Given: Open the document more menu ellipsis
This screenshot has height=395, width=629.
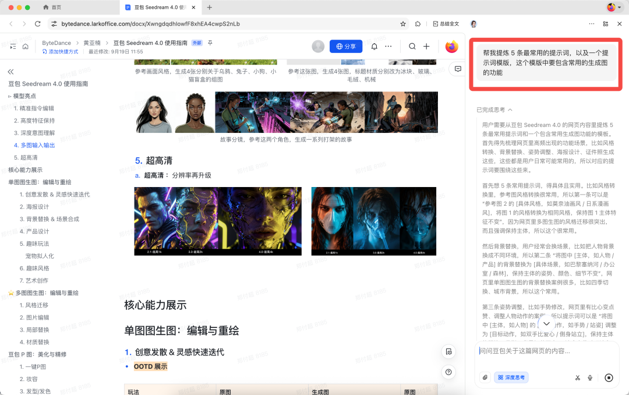Looking at the screenshot, I should (388, 47).
